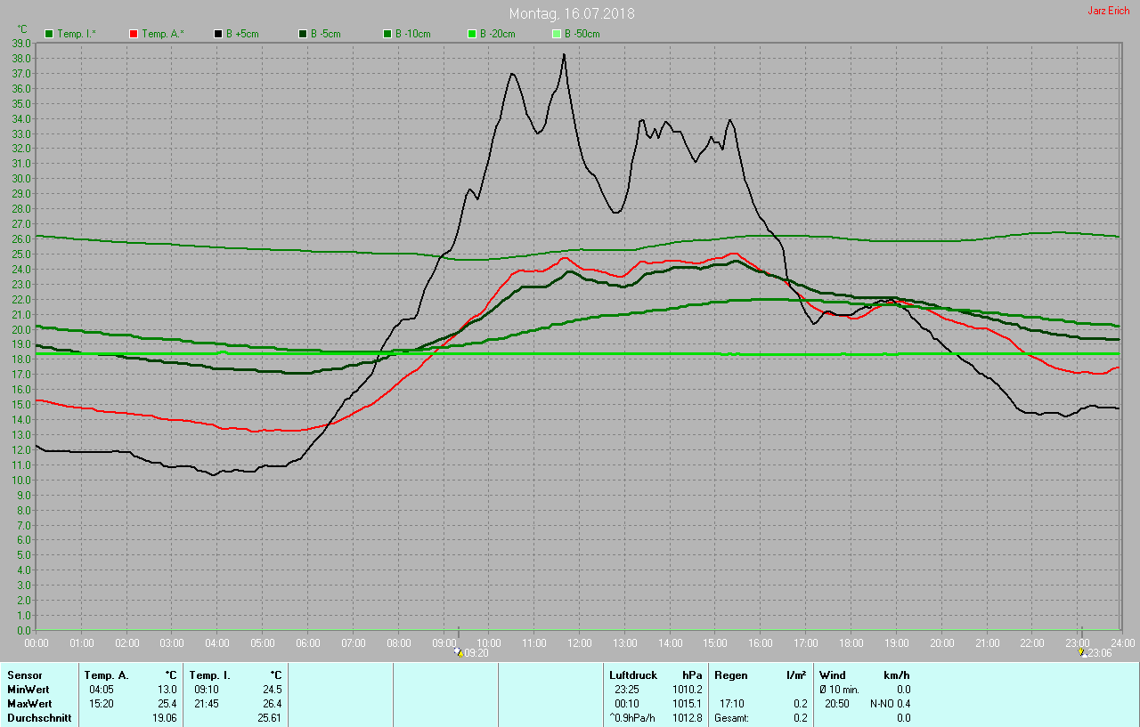Select the Luftdruck column header
The image size is (1140, 727).
pos(633,675)
